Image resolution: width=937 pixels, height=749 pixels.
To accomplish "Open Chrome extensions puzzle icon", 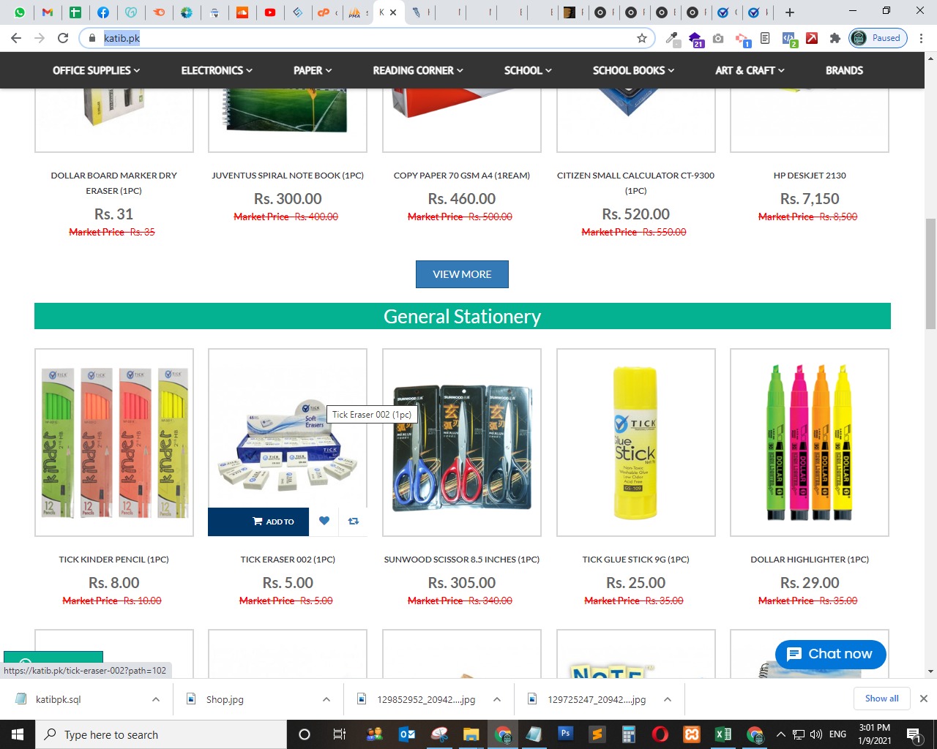I will coord(835,38).
